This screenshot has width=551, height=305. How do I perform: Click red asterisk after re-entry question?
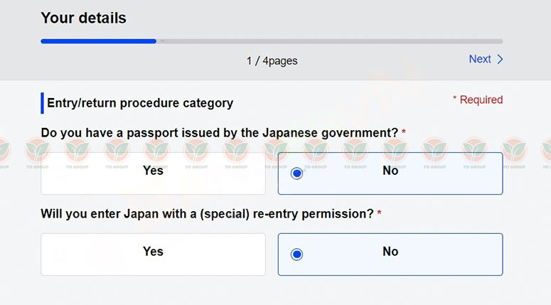point(379,213)
